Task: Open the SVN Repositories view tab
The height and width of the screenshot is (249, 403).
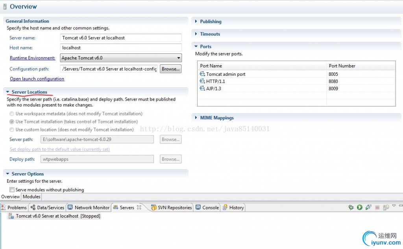Action: 172,207
